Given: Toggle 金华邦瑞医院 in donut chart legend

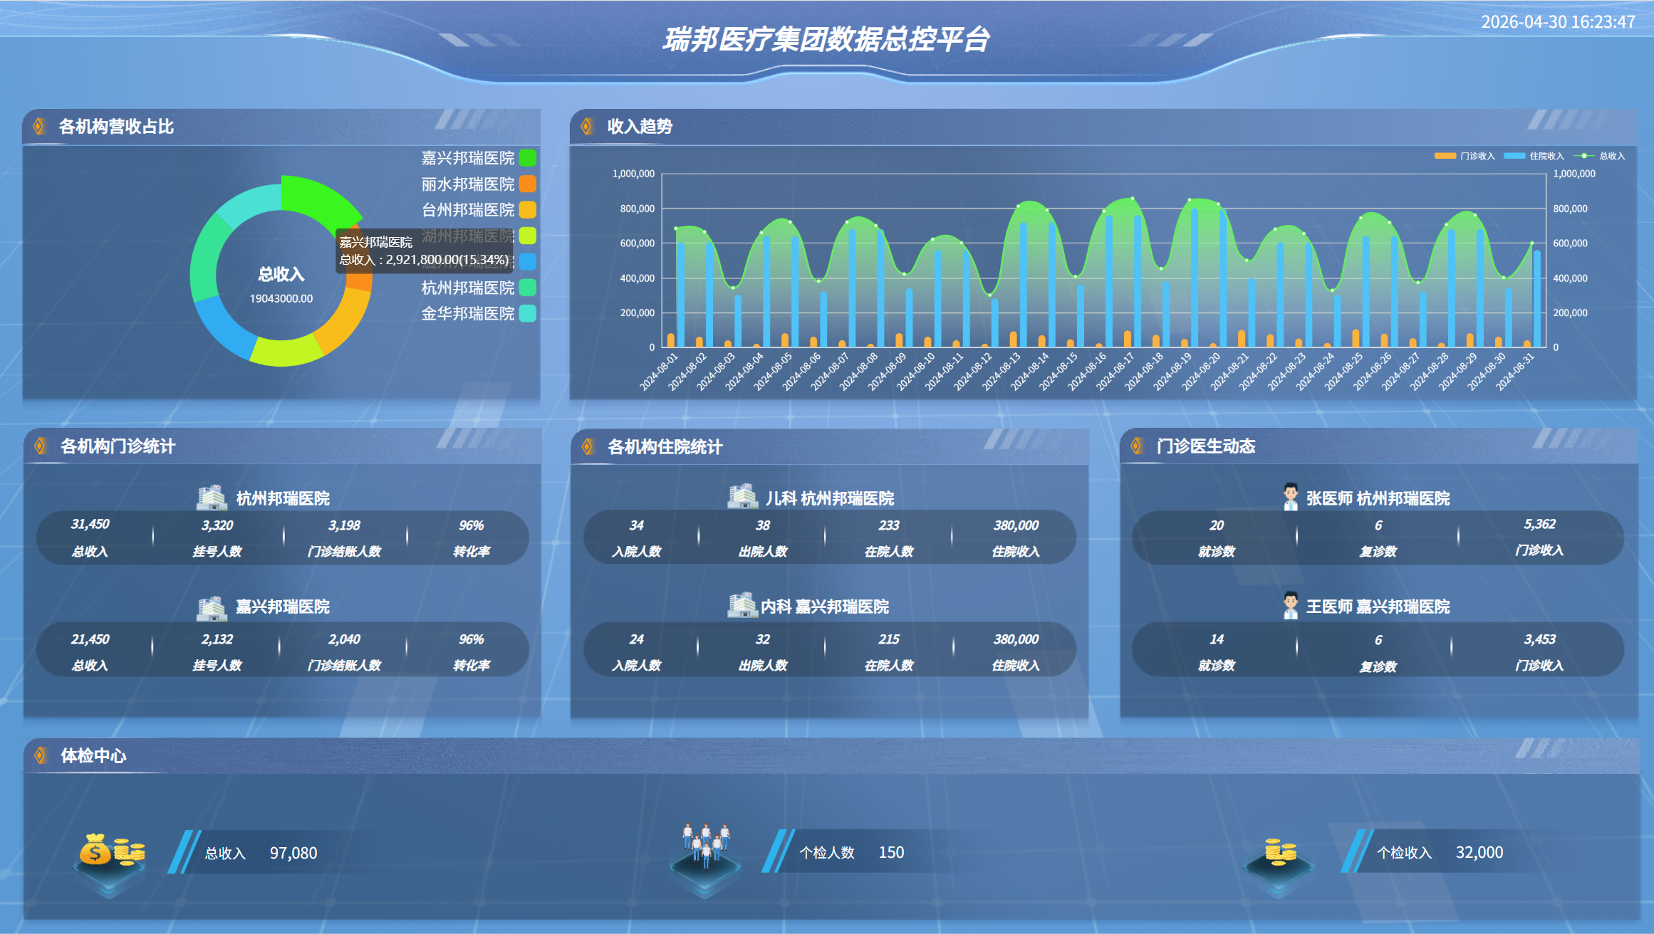Looking at the screenshot, I should click(478, 313).
